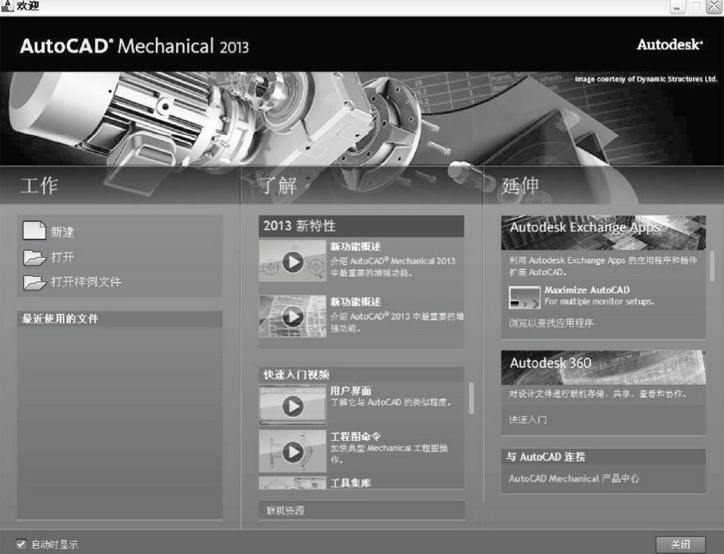Viewport: 724px width, 554px height.
Task: Click the Maximize AutoCAD title link
Action: coord(587,290)
